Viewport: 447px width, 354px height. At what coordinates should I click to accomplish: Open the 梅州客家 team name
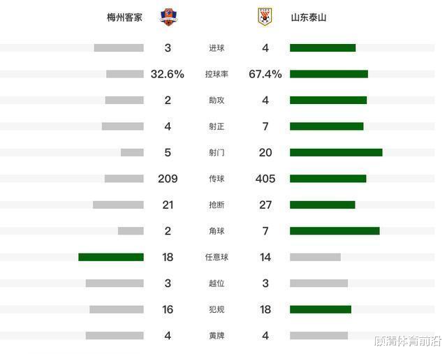(124, 17)
